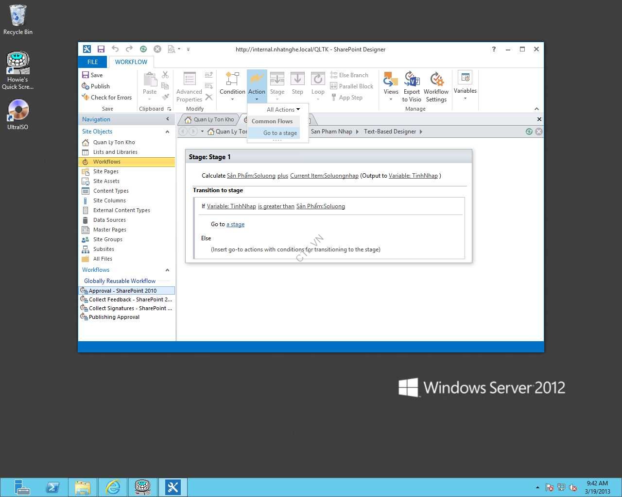Open the Variables dropdown
Viewport: 622px width, 497px height.
(x=465, y=86)
